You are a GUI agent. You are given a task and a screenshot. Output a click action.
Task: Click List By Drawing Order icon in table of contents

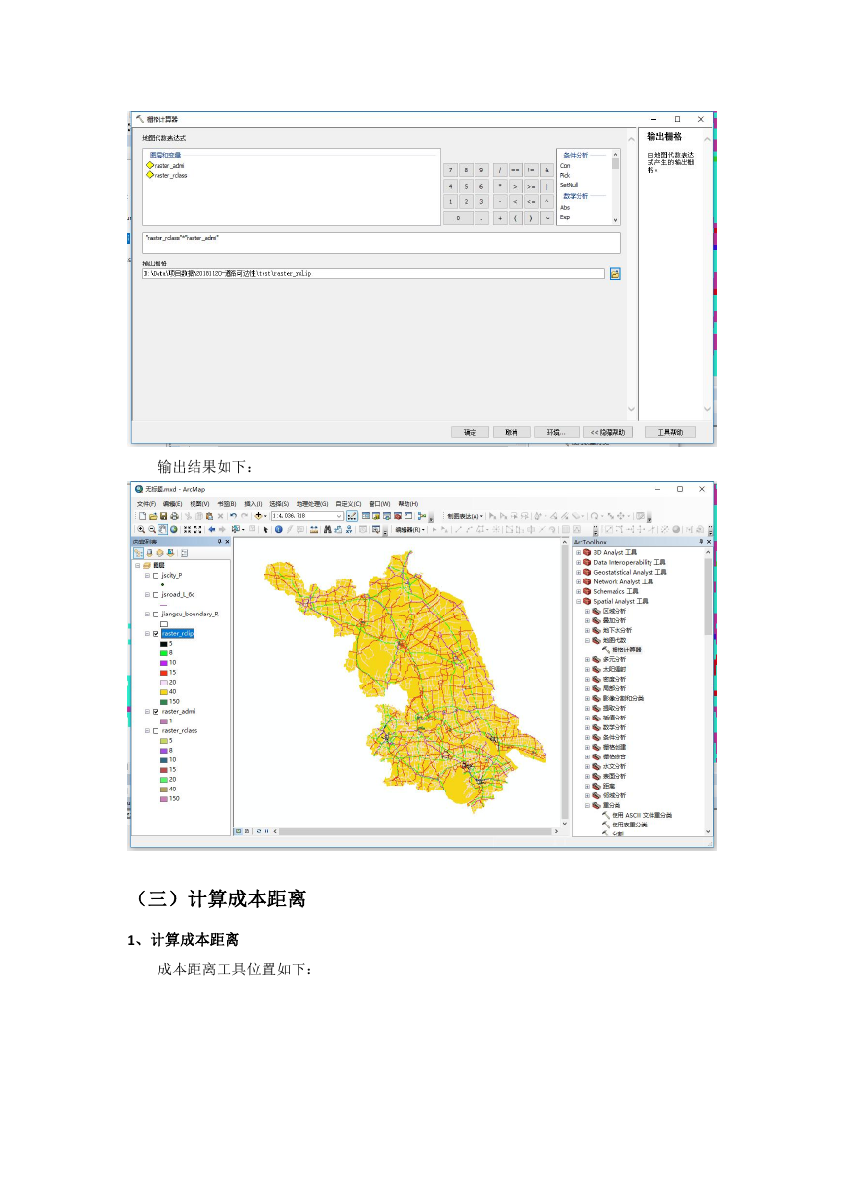[139, 552]
